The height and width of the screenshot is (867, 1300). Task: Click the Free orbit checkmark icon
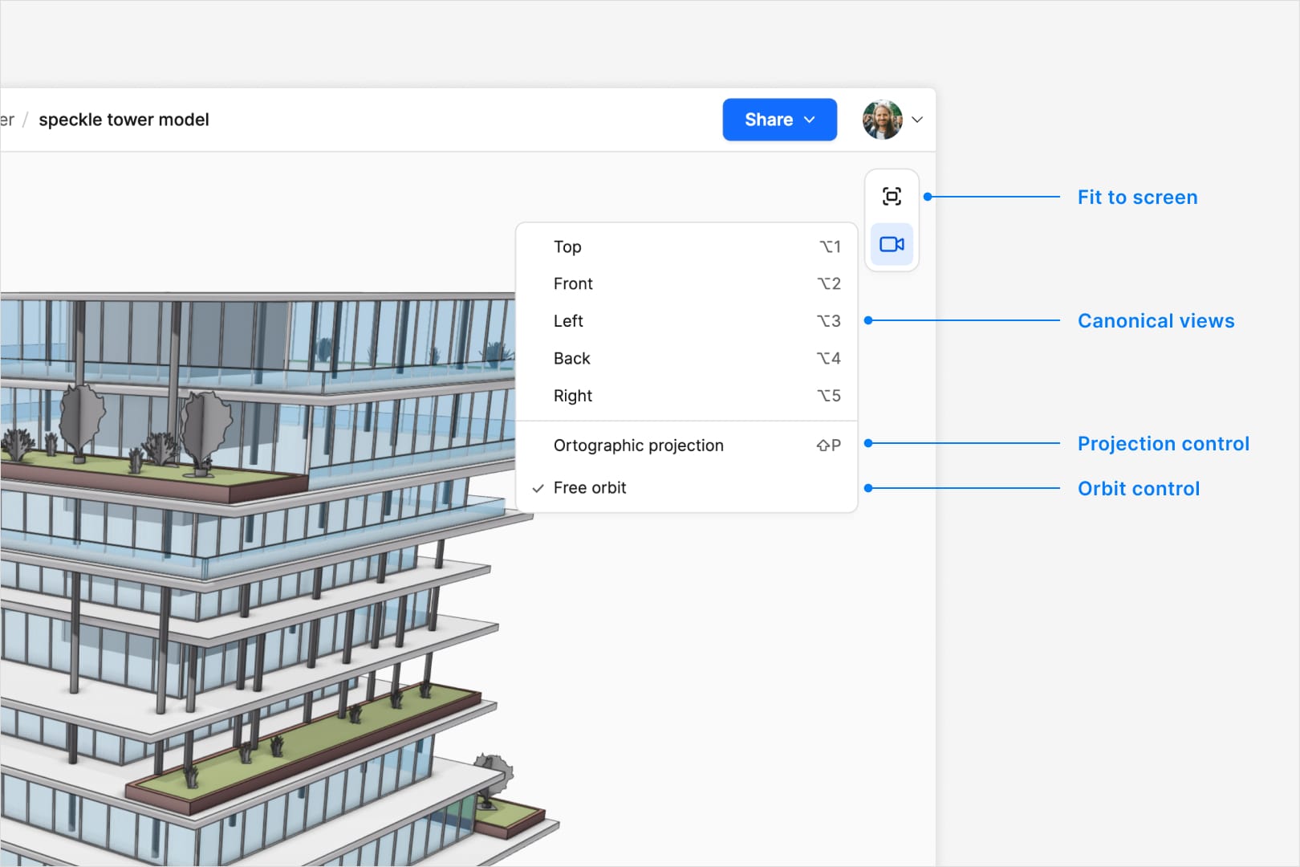pyautogui.click(x=538, y=488)
